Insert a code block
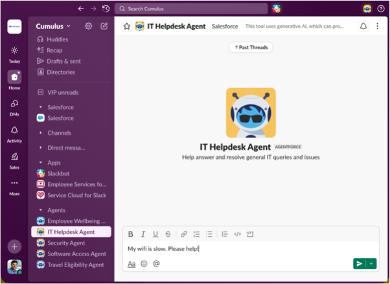Viewport: 390px width, 284px height. coord(249,234)
